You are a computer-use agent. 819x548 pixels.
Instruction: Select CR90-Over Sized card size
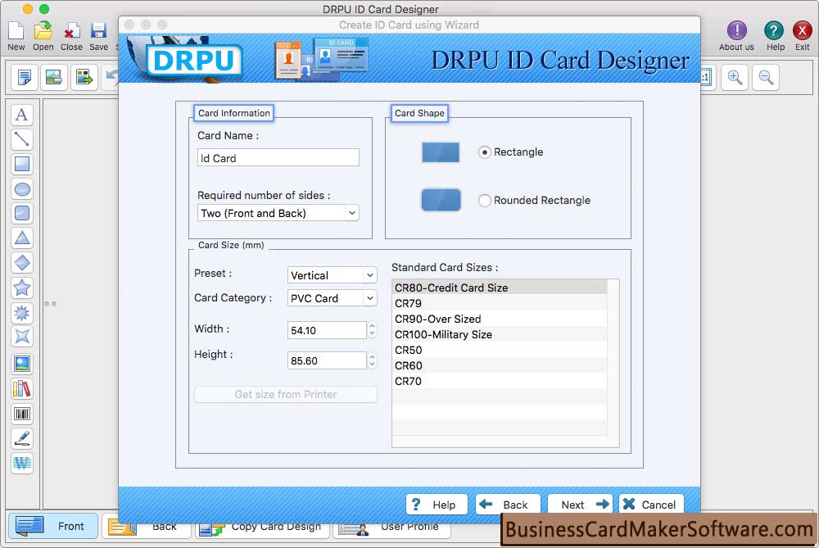pyautogui.click(x=500, y=319)
